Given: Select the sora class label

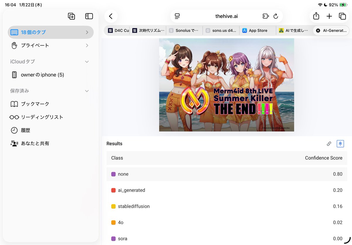Looking at the screenshot, I should click(x=123, y=239).
